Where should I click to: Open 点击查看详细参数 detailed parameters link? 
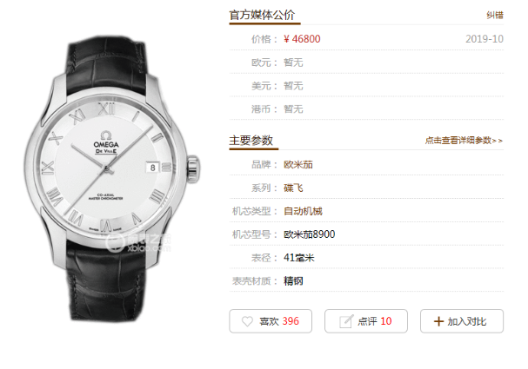point(464,141)
